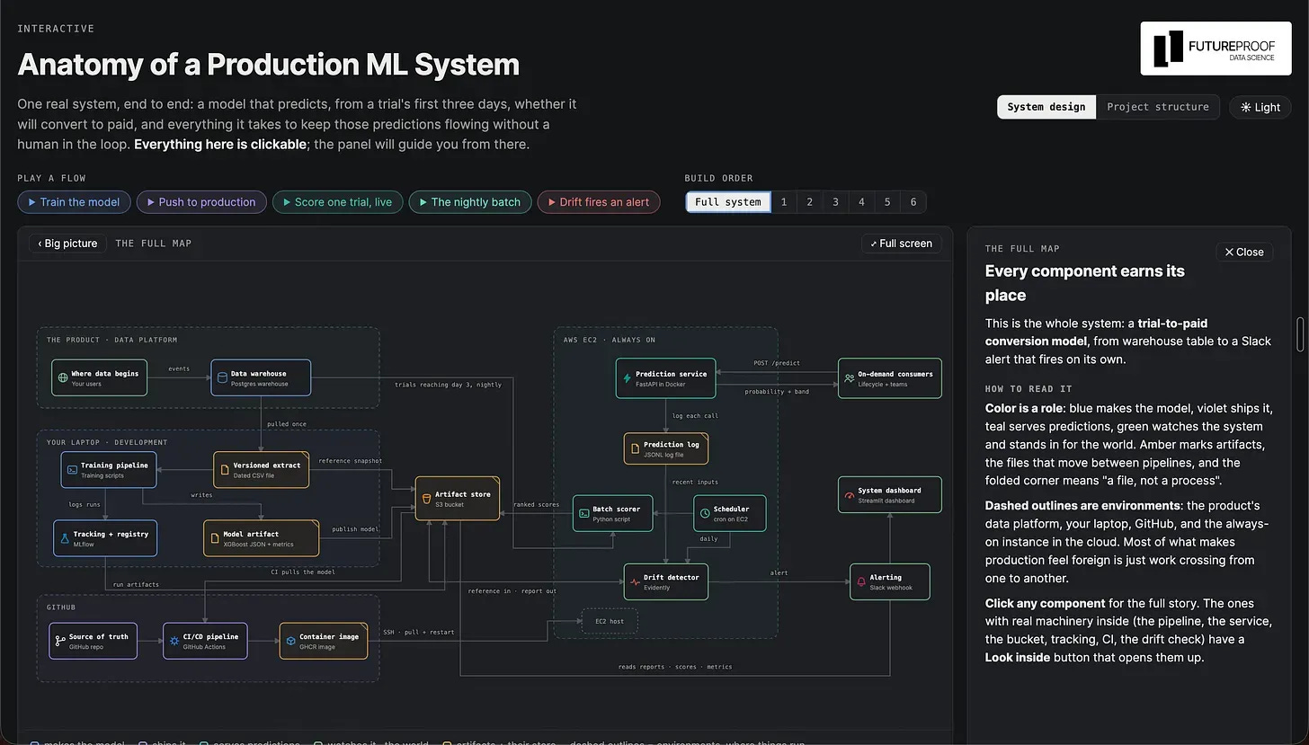Switch to Light theme
This screenshot has width=1309, height=745.
[x=1260, y=107]
